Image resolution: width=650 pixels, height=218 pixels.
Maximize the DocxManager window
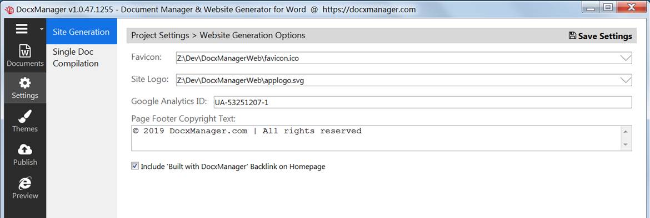tap(608, 7)
